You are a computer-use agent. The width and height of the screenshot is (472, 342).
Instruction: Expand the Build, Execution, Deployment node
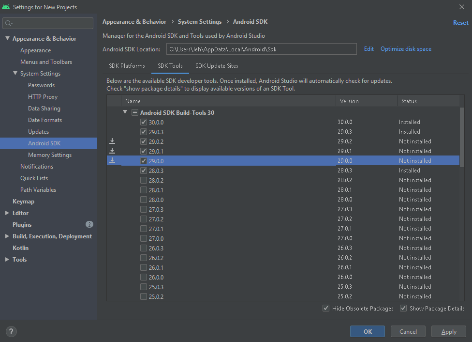(7, 236)
